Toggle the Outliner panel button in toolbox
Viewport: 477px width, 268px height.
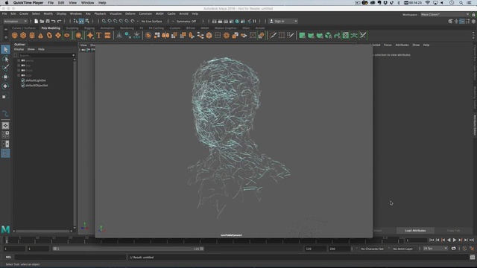point(5,153)
